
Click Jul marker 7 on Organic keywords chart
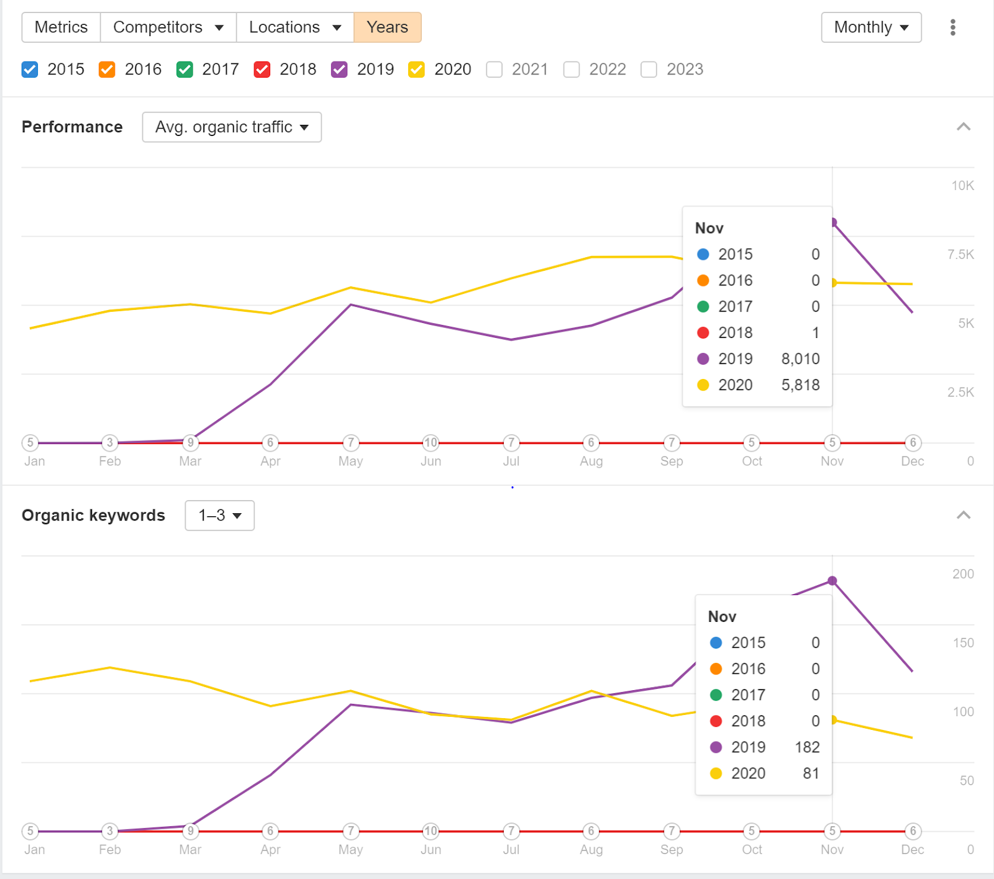pyautogui.click(x=511, y=831)
